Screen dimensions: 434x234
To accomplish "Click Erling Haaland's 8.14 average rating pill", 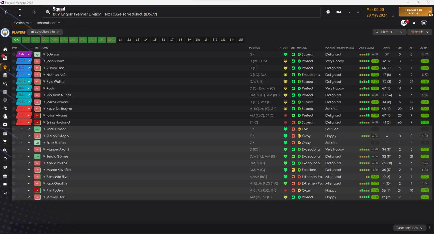I will 425,122.
